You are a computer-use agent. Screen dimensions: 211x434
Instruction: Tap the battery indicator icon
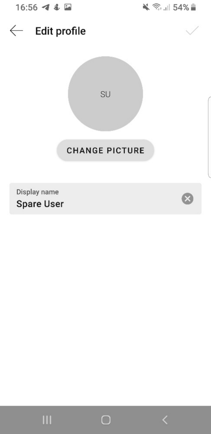point(194,7)
